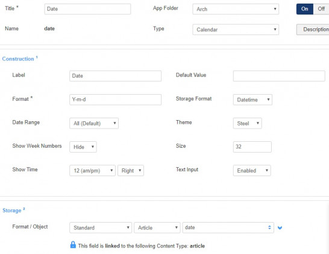Image resolution: width=329 pixels, height=254 pixels.
Task: Open the App Folder dropdown showing Arch
Action: point(236,9)
